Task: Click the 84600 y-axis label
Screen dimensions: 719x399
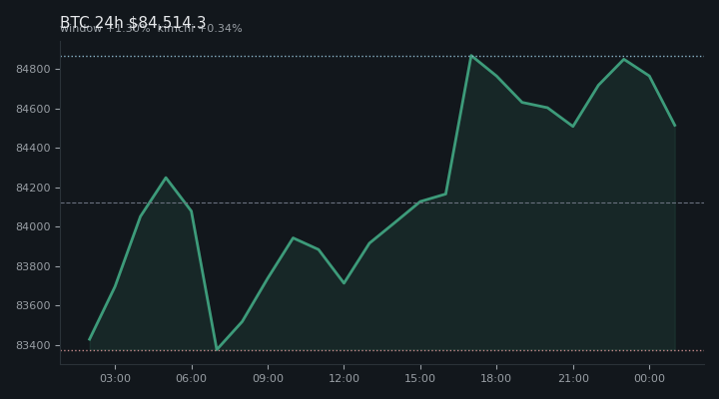Action: (x=32, y=109)
